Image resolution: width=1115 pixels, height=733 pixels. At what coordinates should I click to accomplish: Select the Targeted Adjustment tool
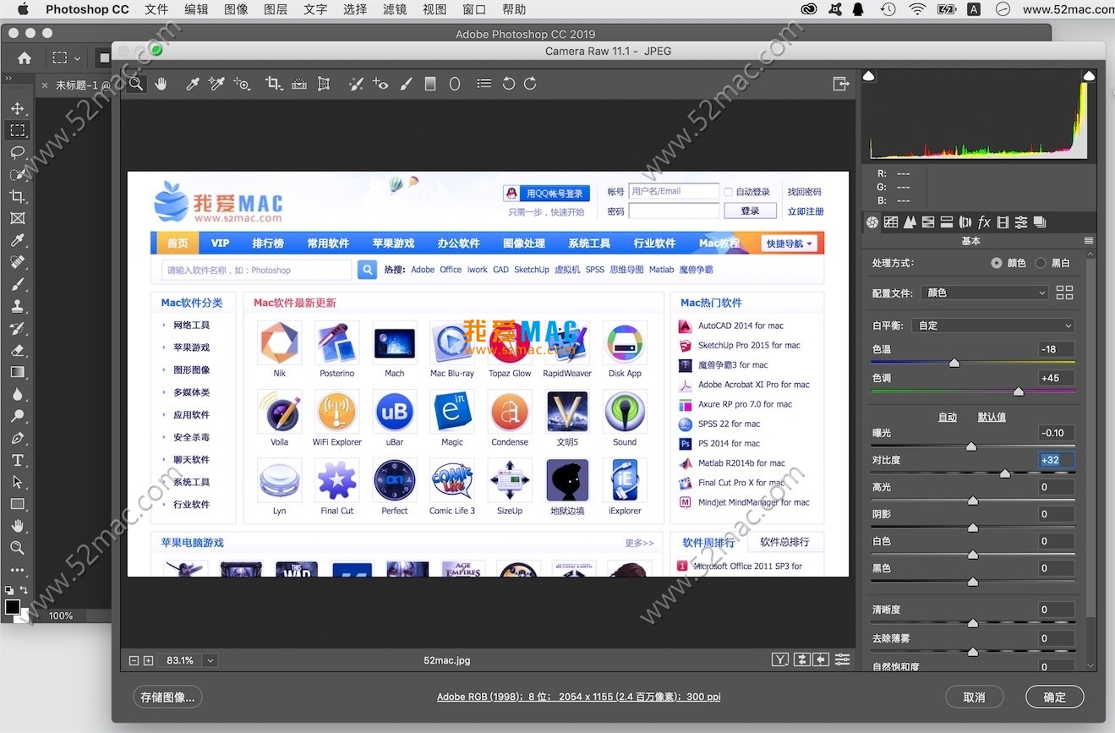243,84
